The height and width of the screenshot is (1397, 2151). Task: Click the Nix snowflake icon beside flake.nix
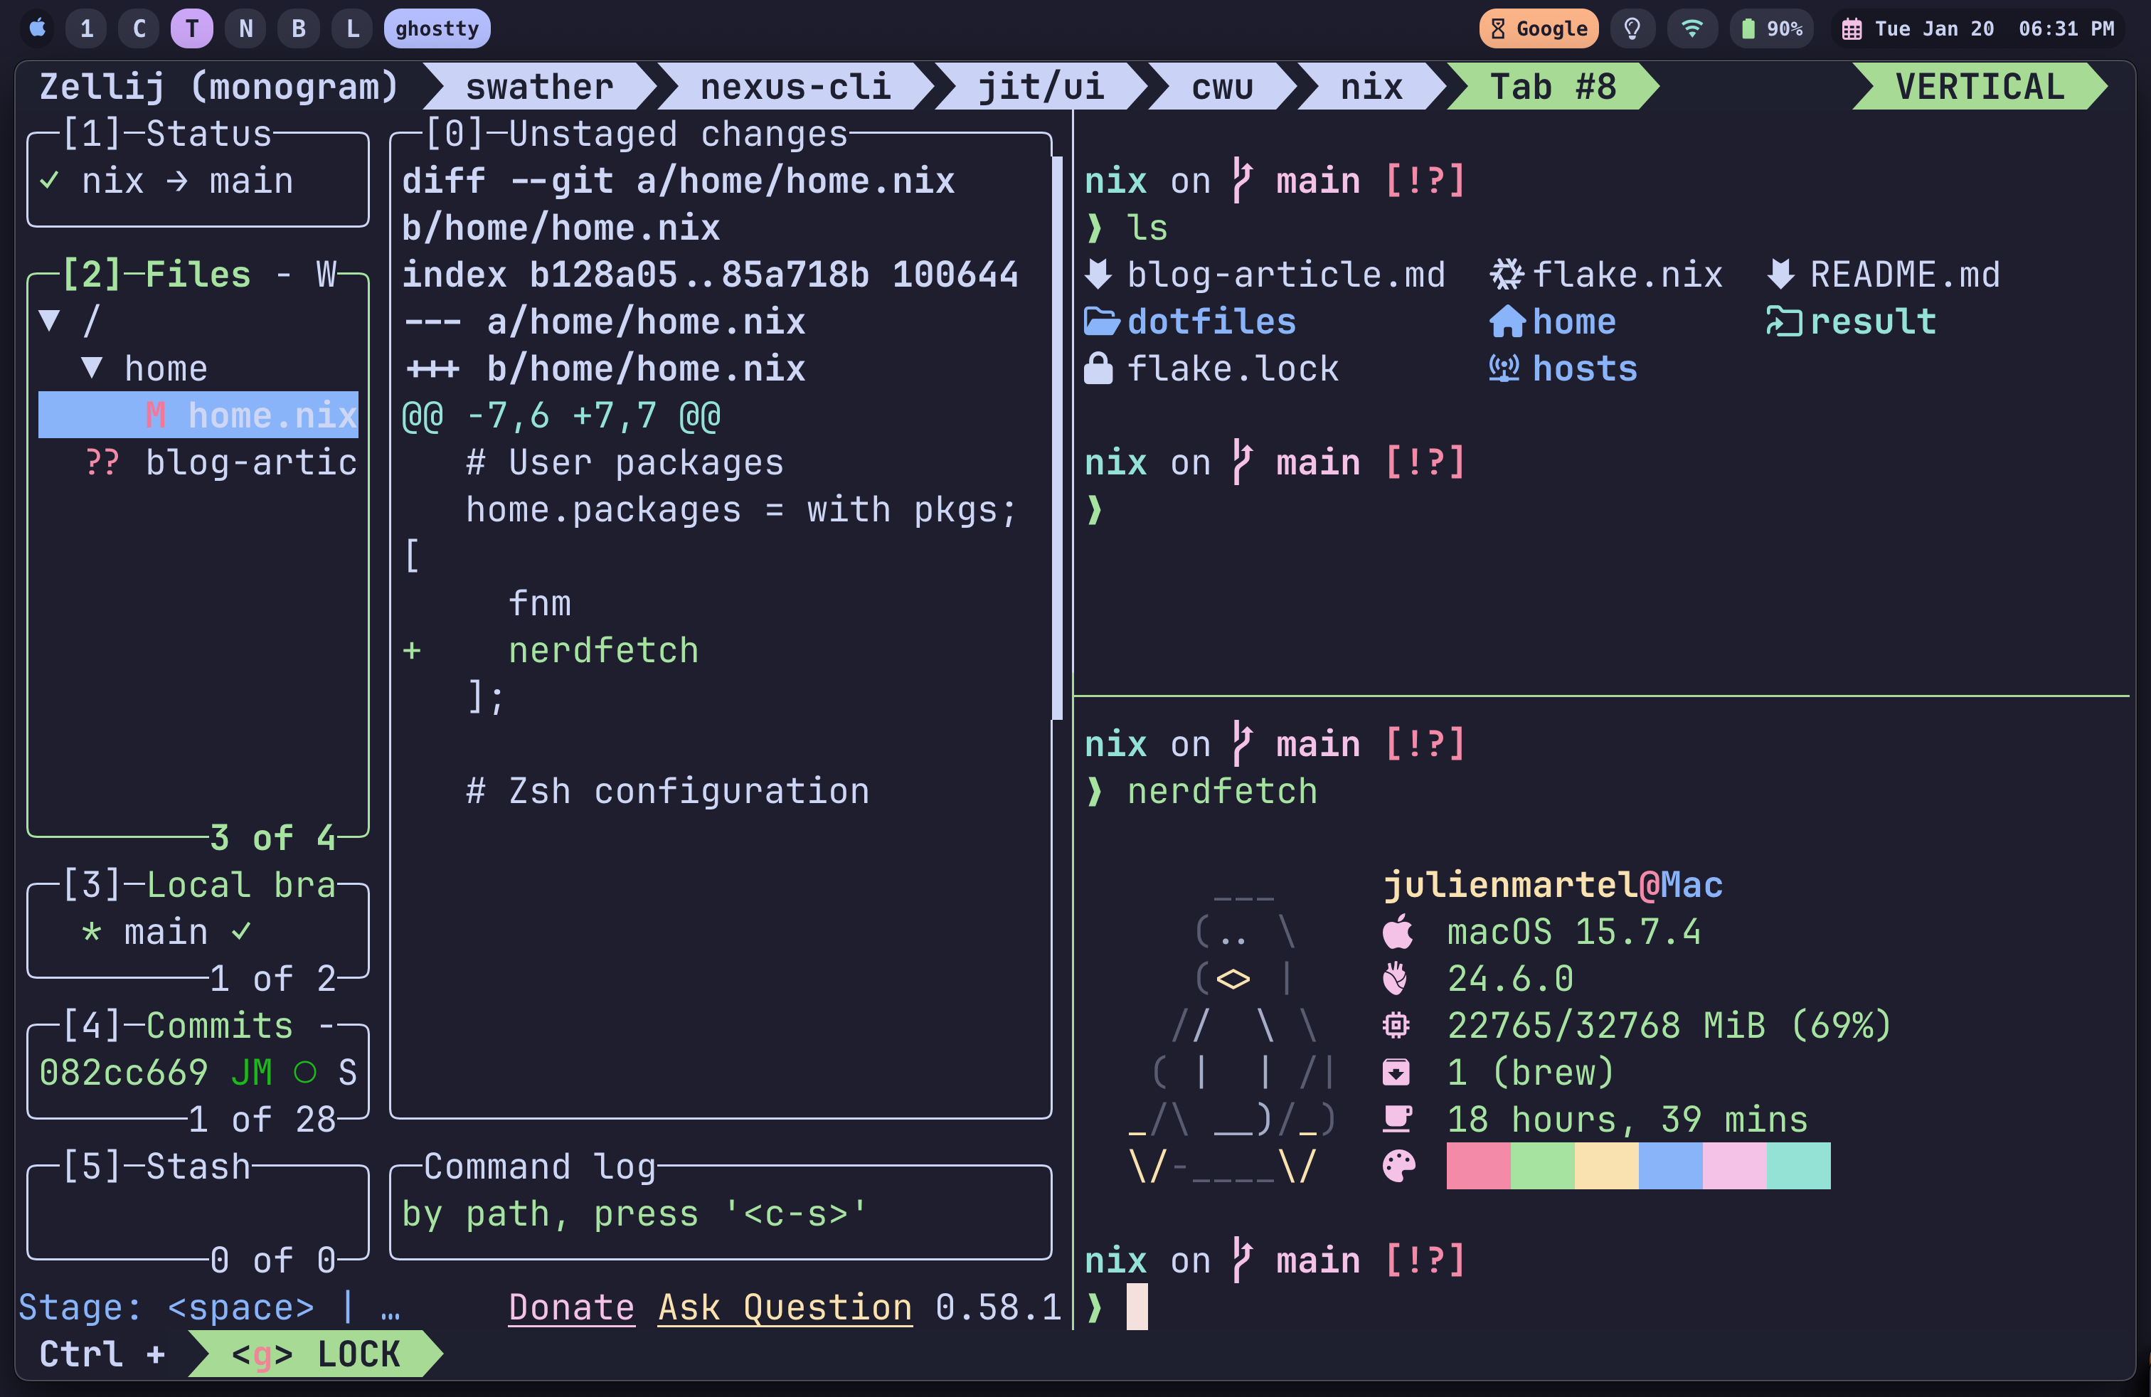[1506, 275]
